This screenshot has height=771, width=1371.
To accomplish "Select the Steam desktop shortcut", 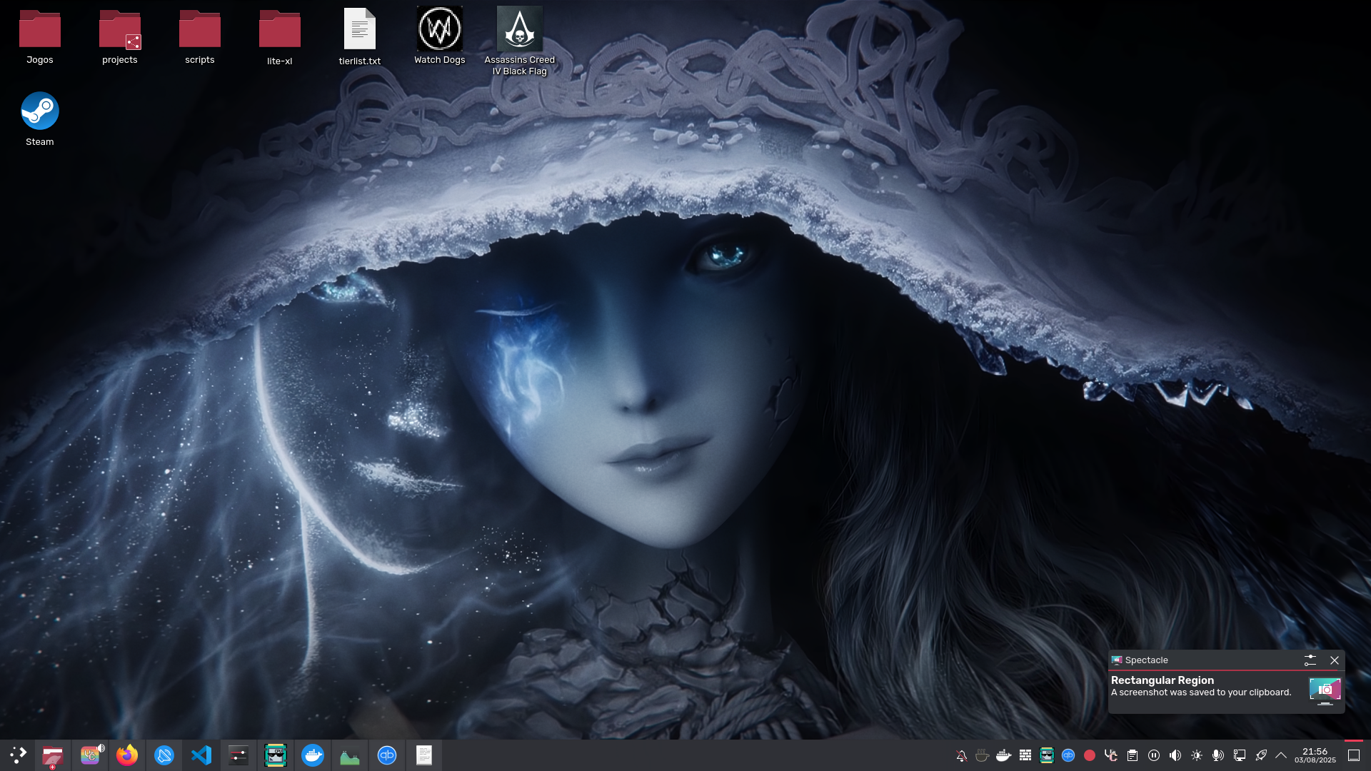I will (x=40, y=119).
